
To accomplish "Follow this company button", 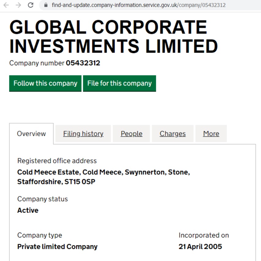I will click(45, 83).
